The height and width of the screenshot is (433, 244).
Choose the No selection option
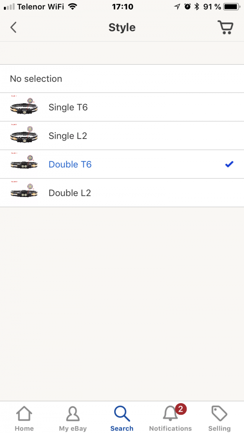36,79
